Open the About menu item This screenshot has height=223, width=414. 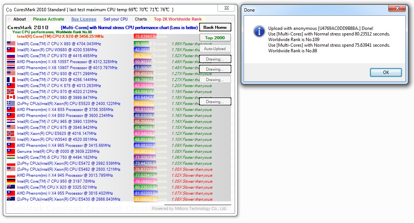19,19
